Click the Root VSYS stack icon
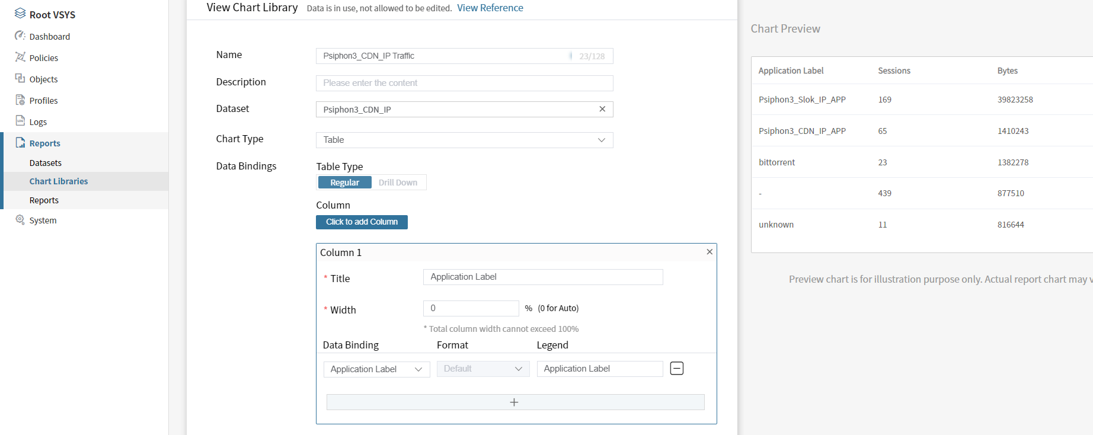This screenshot has height=435, width=1093. pos(20,14)
